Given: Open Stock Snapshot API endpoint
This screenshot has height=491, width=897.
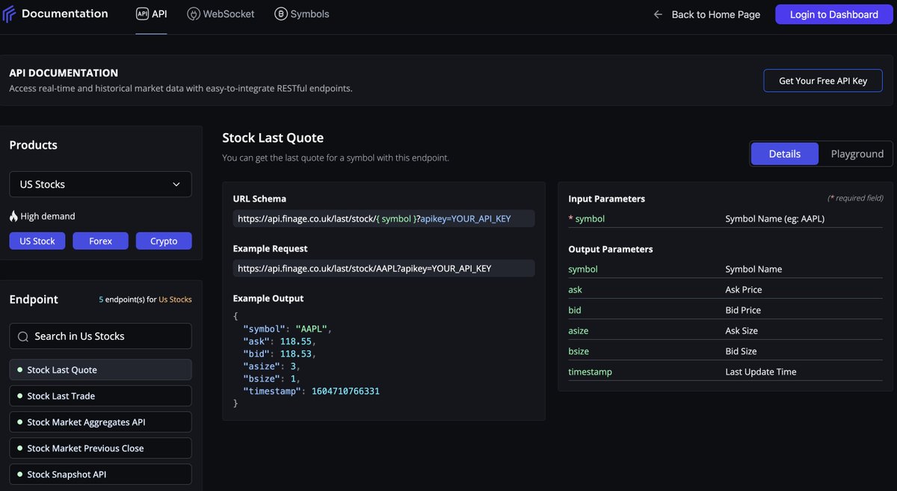Looking at the screenshot, I should [100, 475].
